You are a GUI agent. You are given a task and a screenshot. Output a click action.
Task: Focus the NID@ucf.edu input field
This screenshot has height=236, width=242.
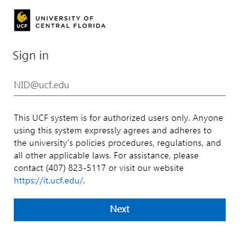[120, 85]
